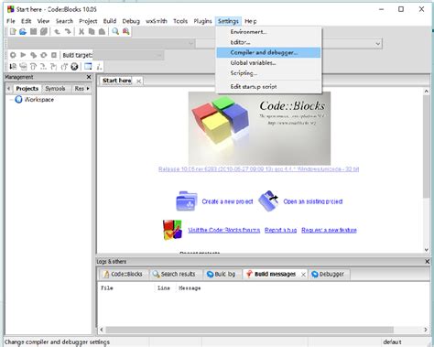Screen dimensions: 434x347
Task: Click the Abort build square icon
Action: (54, 55)
